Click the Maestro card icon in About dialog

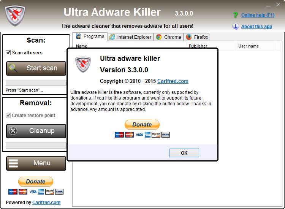[x=119, y=135]
